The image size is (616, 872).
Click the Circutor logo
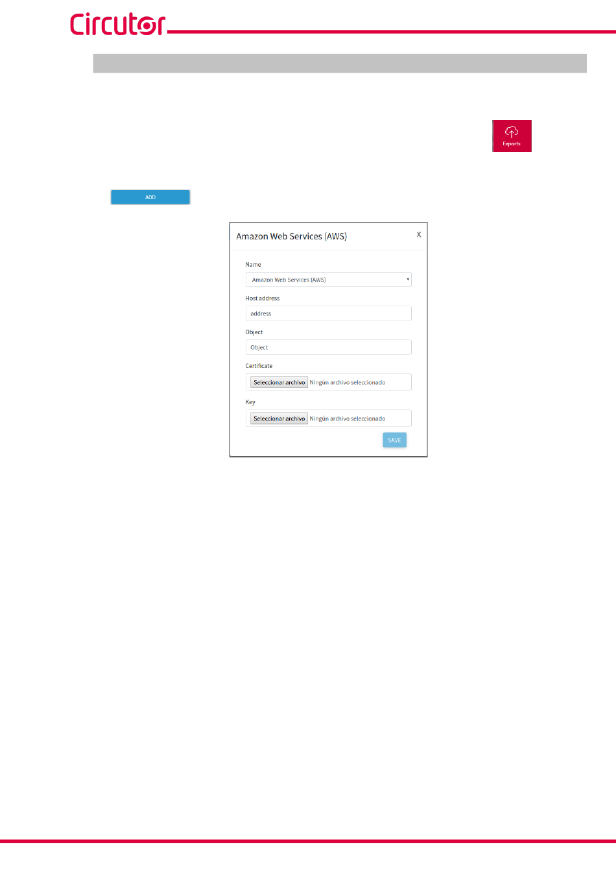118,24
